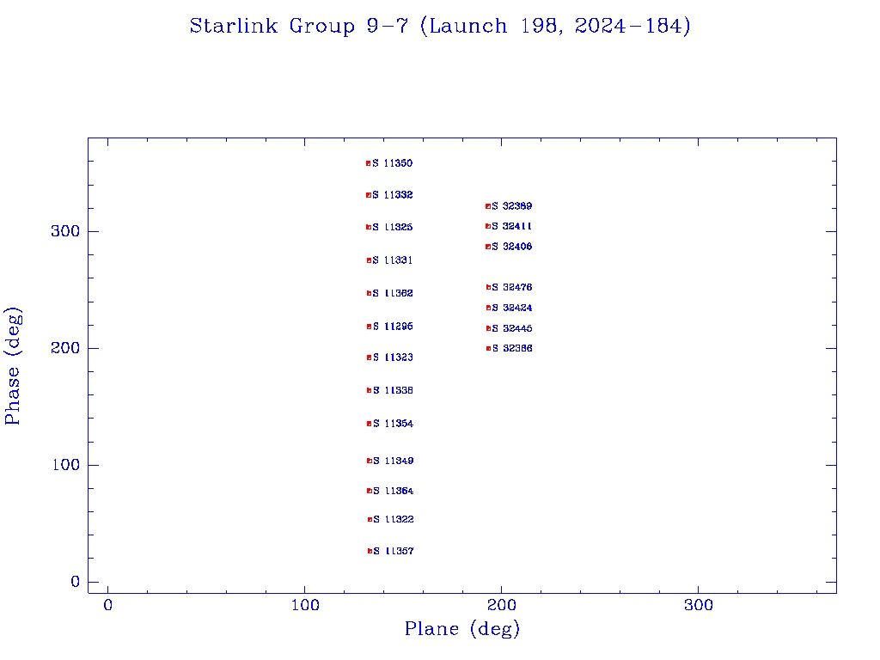Screen dimensions: 880x660
Task: Click the red marker for S 11354
Action: [370, 424]
